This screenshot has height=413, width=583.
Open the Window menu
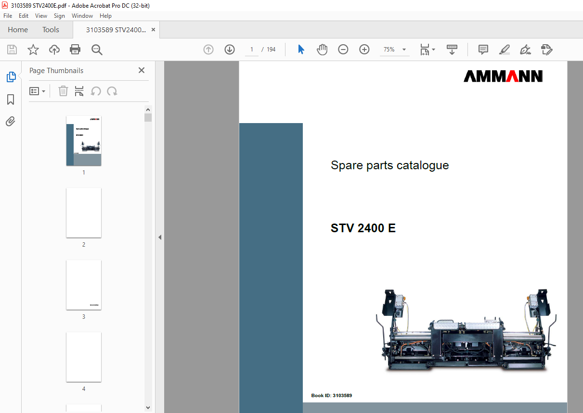(x=82, y=16)
